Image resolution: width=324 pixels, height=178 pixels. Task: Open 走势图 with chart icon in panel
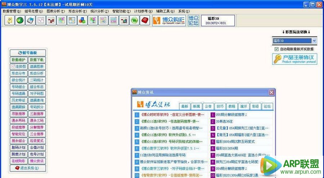tap(19, 67)
